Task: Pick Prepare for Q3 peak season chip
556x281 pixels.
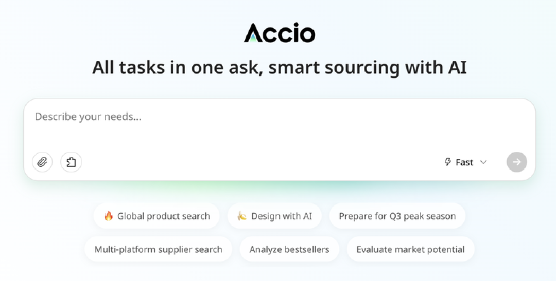Action: (397, 216)
